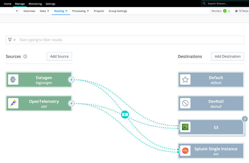Image resolution: width=249 pixels, height=163 pixels.
Task: Click the plus connector on OpenTelemetry source
Action: click(x=71, y=103)
